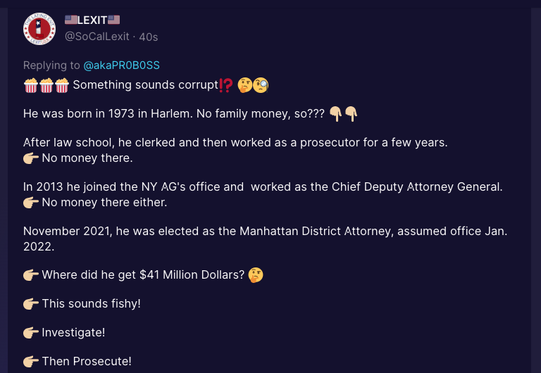541x373 pixels.
Task: Click the red exclamation question mark emoji
Action: 226,85
